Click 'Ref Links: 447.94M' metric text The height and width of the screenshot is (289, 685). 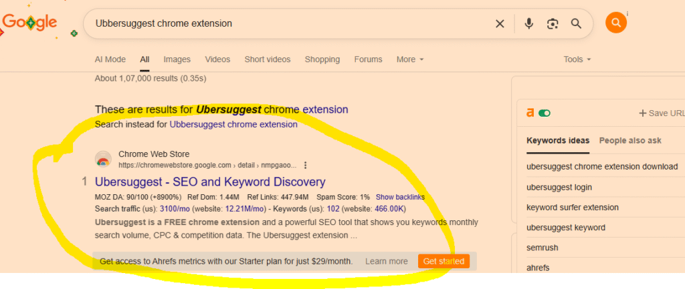tap(278, 197)
